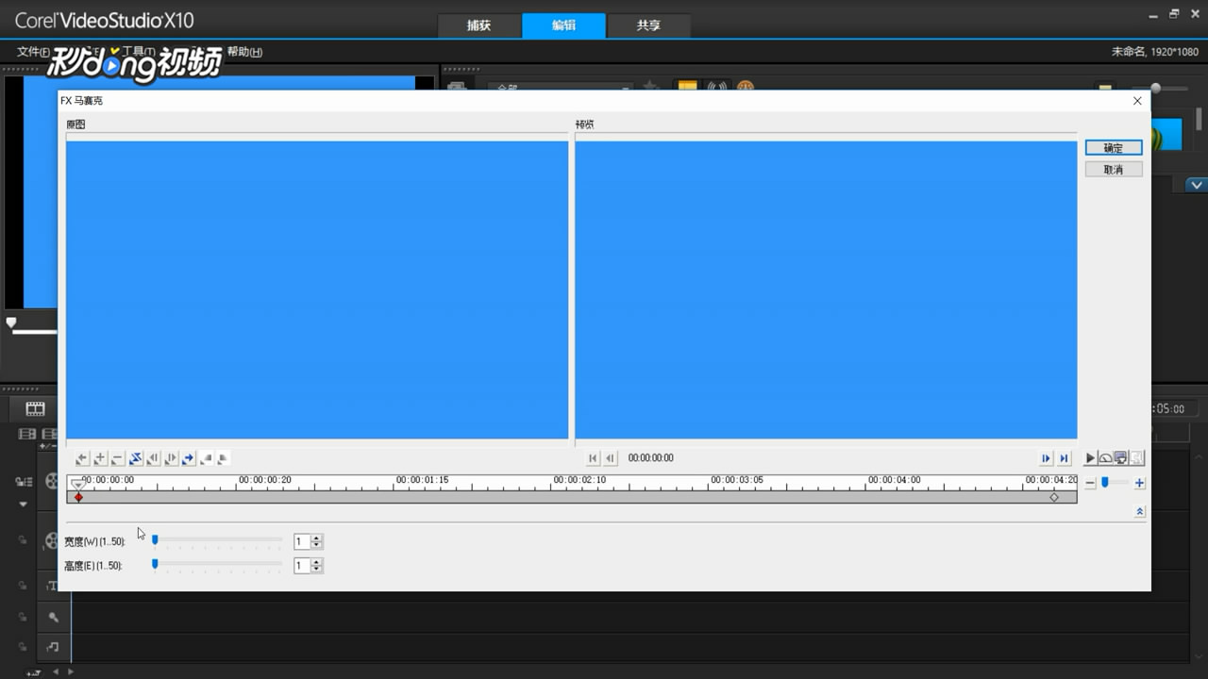
Task: Select the red start key frame marker
Action: (x=78, y=497)
